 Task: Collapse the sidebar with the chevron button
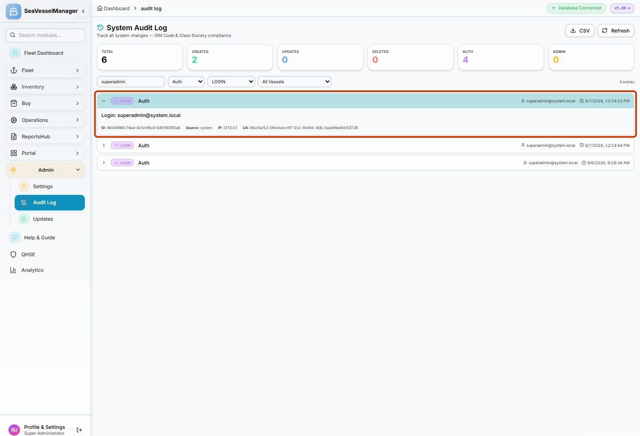click(x=83, y=11)
